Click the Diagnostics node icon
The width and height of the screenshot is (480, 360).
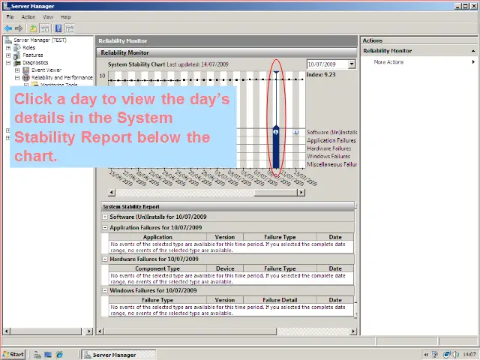pyautogui.click(x=17, y=63)
